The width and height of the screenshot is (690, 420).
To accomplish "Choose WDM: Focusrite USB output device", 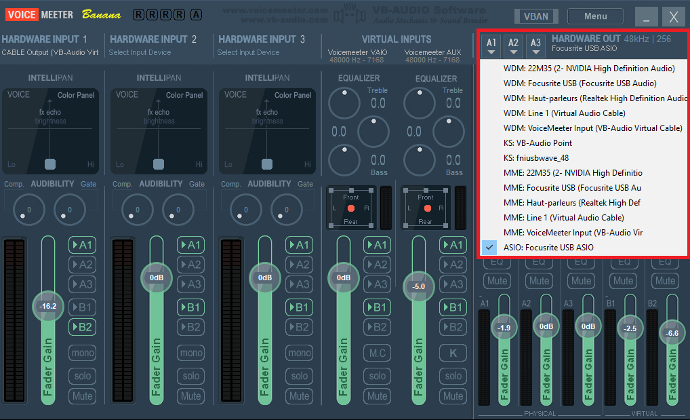I will click(x=580, y=83).
